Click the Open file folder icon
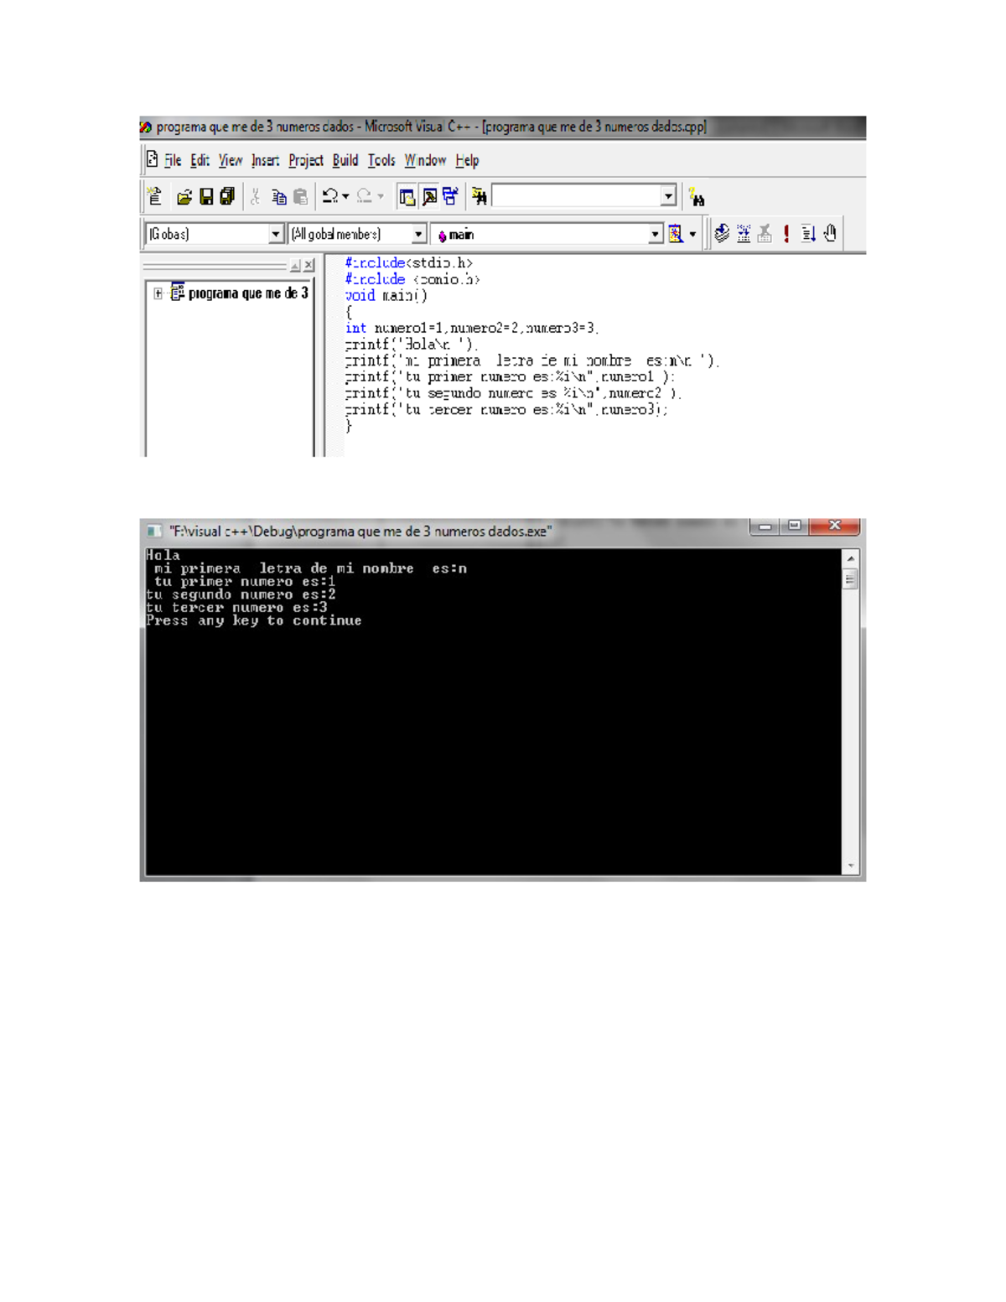1006x1302 pixels. [x=184, y=197]
